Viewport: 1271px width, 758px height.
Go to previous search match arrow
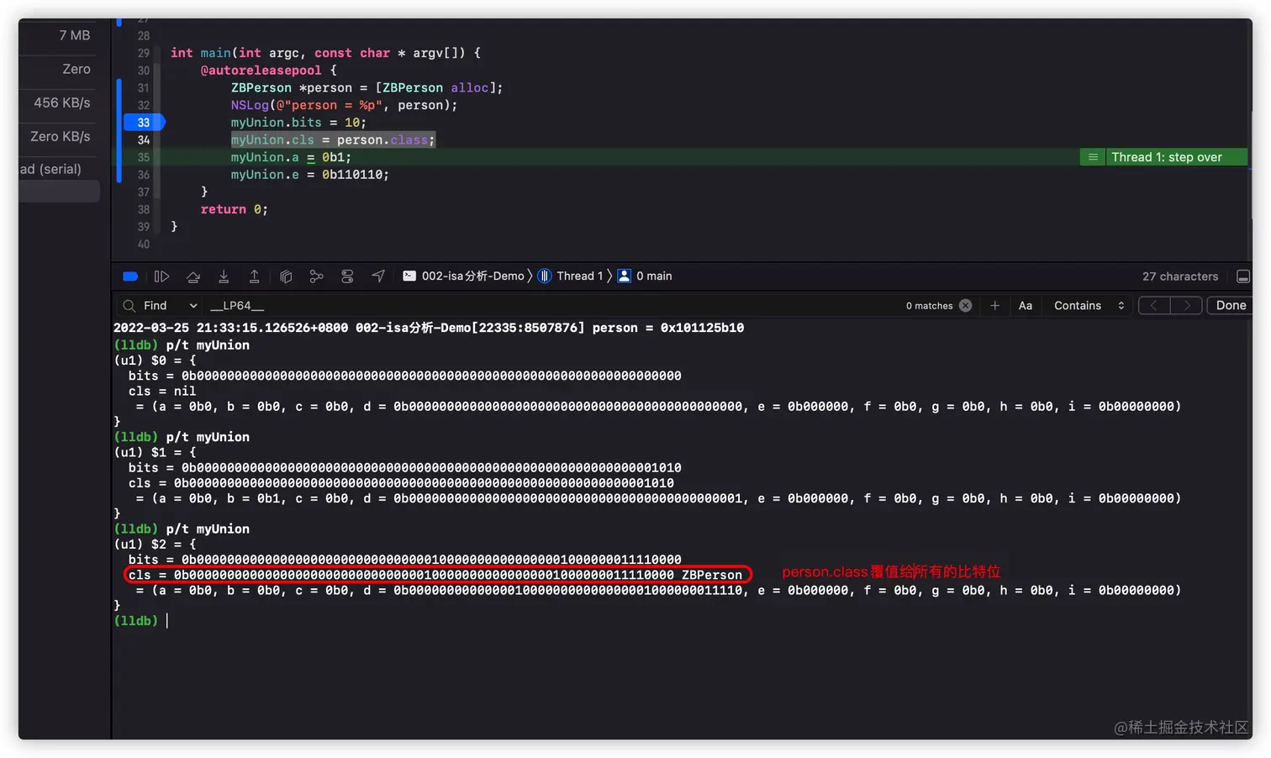click(x=1154, y=306)
